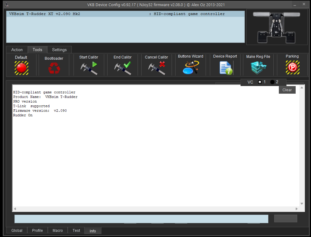This screenshot has height=237, width=311.
Task: Close the VKB Device Config window
Action: pos(304,4)
